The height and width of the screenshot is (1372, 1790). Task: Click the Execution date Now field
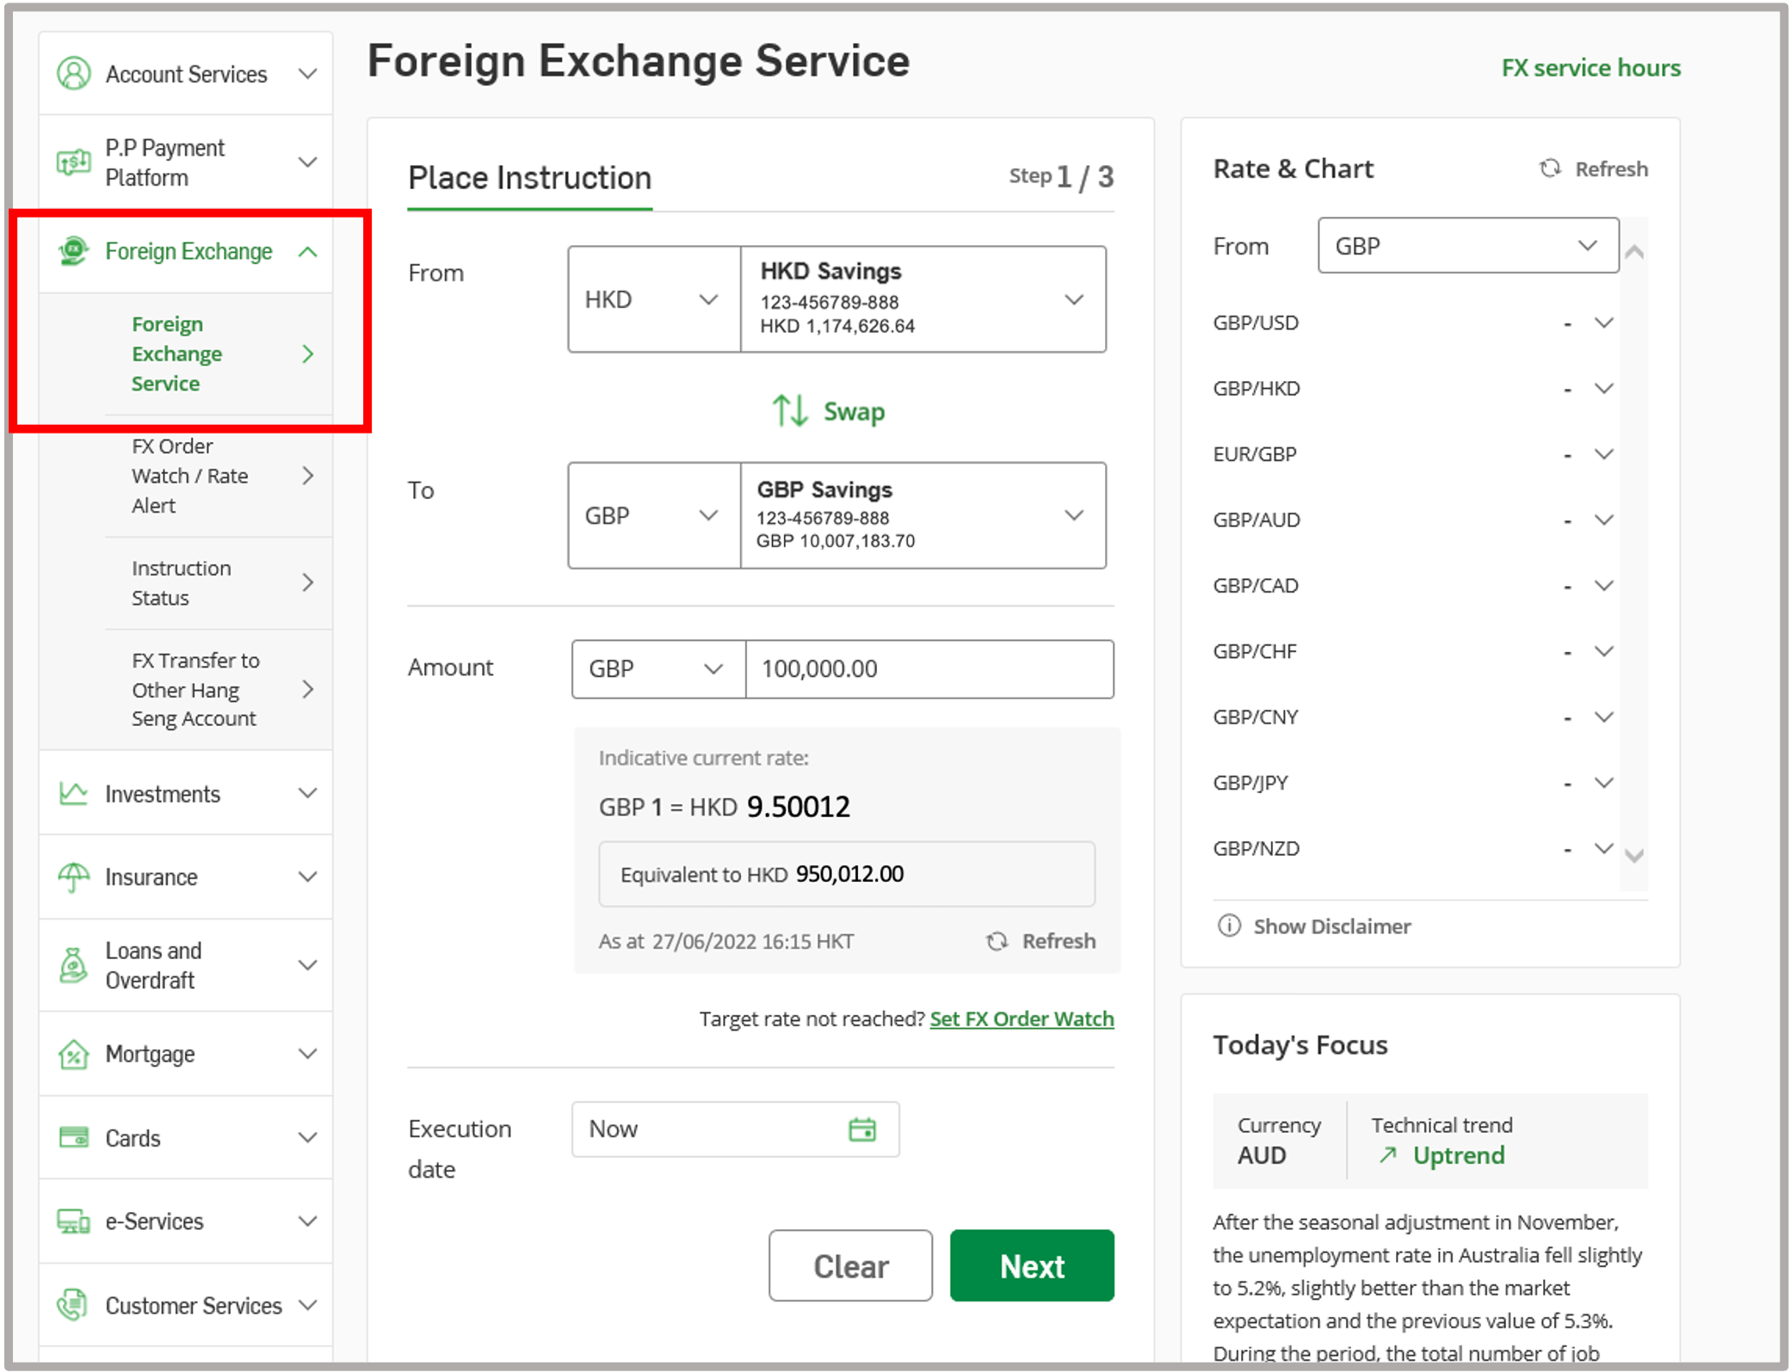pos(735,1129)
